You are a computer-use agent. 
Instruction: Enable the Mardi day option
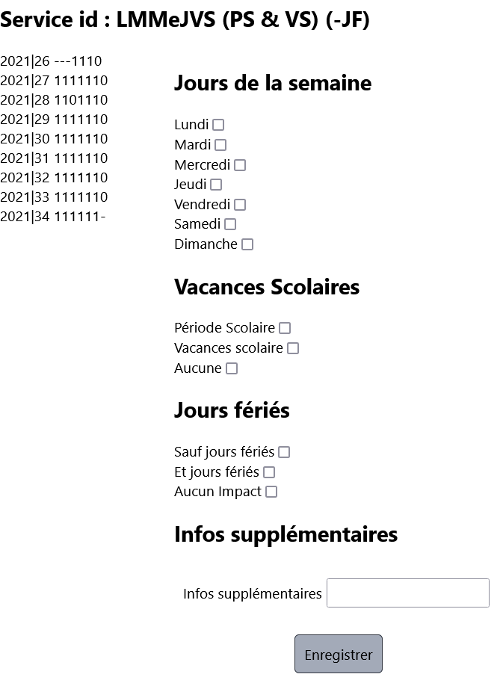click(x=220, y=145)
